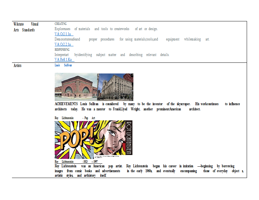Follow the Louis Sullivan link
259x200 pixels.
point(63,65)
